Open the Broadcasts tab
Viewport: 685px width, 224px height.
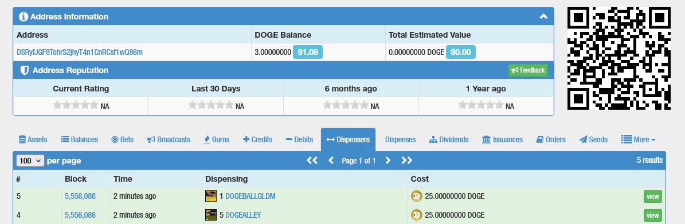(169, 139)
